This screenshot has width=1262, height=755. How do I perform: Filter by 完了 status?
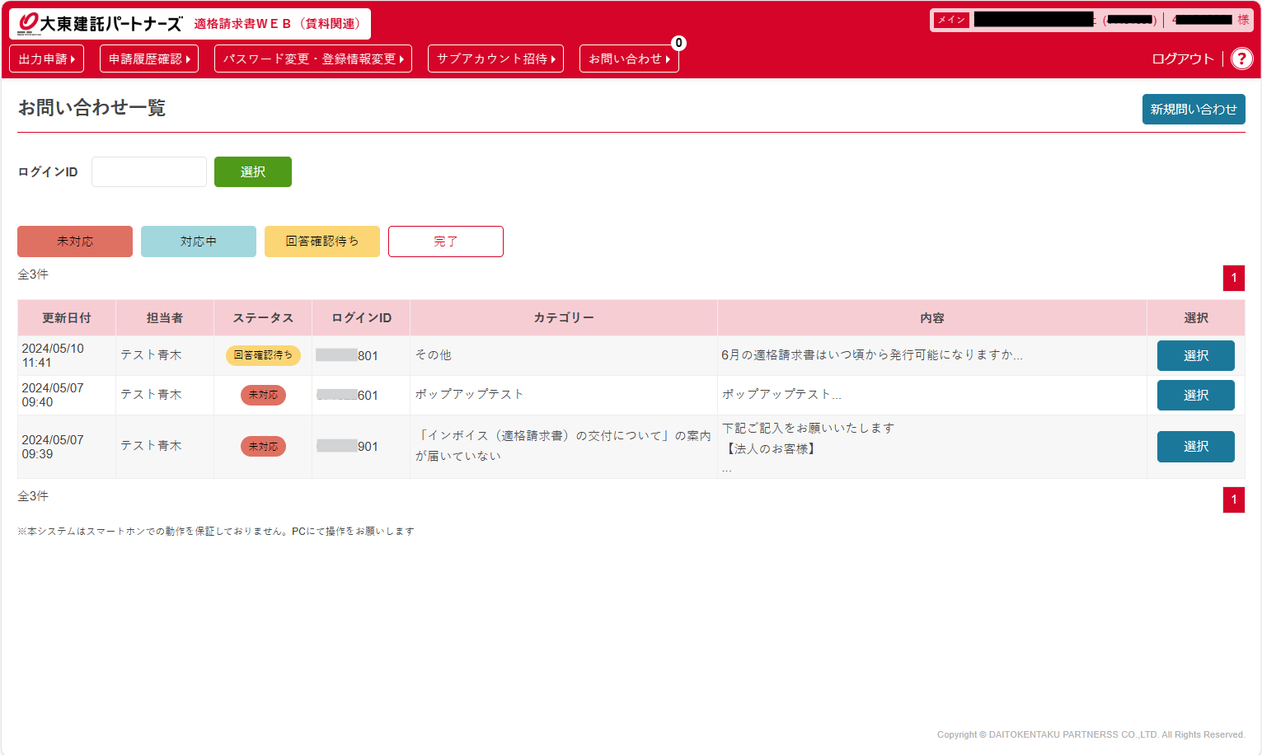(446, 242)
